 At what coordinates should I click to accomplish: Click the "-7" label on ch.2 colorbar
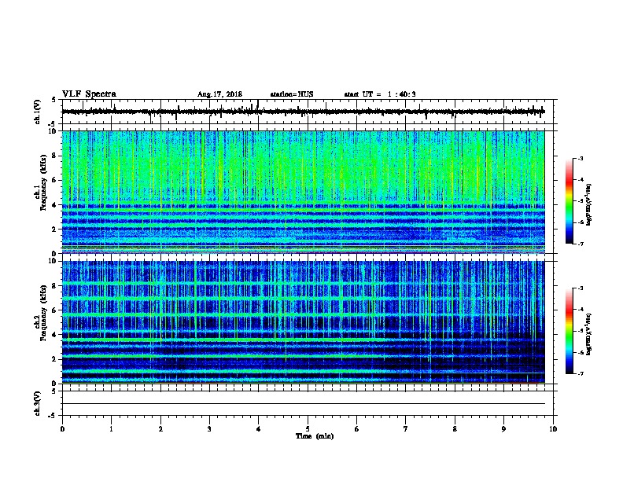(x=580, y=373)
